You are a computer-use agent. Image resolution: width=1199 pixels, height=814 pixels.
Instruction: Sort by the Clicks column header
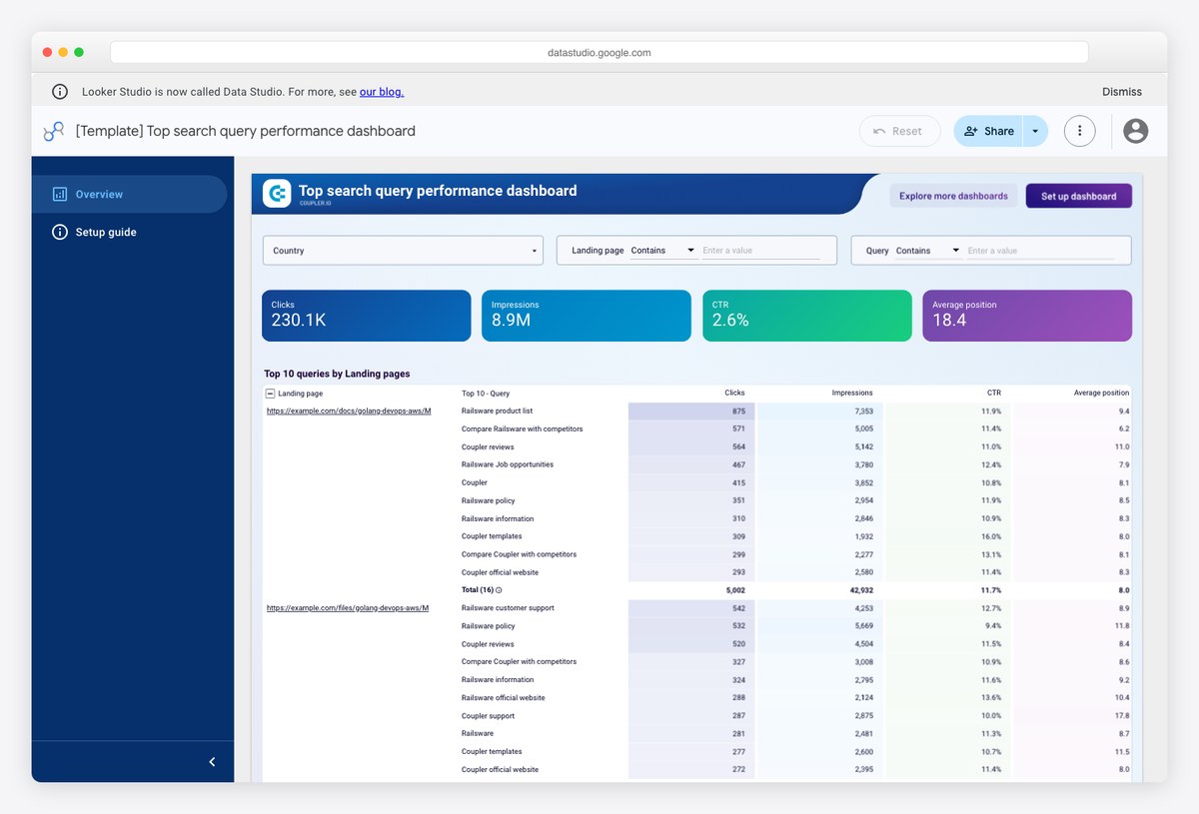[734, 394]
